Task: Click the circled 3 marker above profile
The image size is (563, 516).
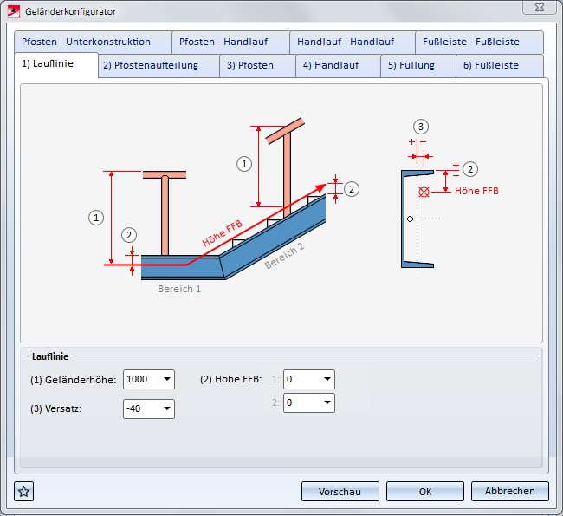Action: (421, 127)
